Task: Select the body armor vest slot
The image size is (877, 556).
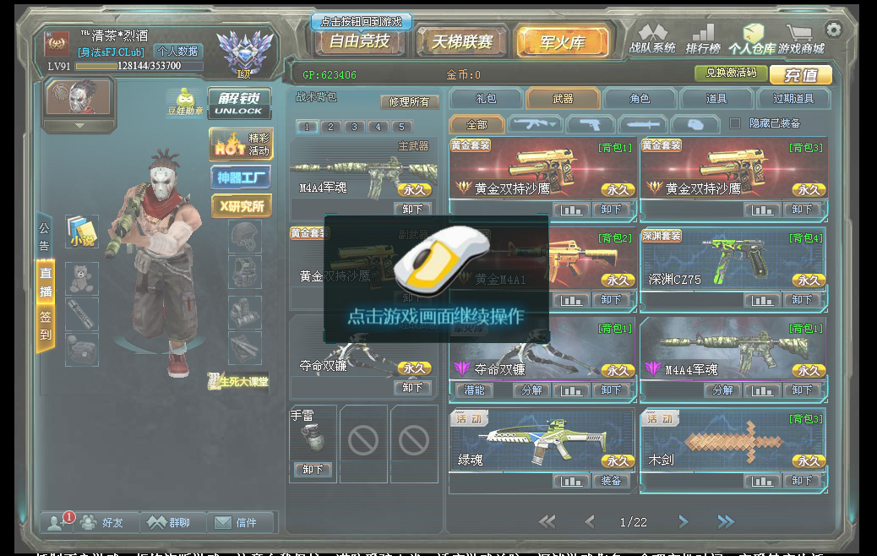Action: pyautogui.click(x=245, y=272)
